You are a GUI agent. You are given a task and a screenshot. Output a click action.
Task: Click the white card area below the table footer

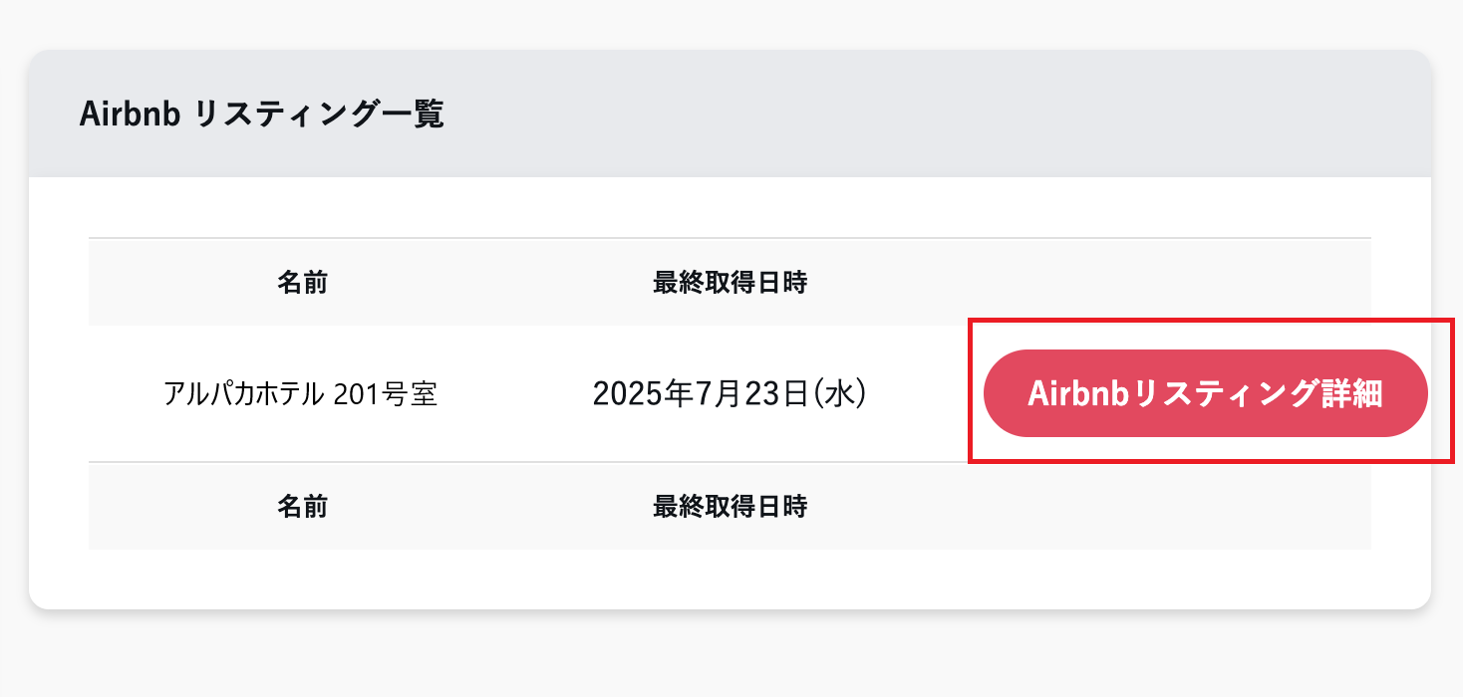730,578
